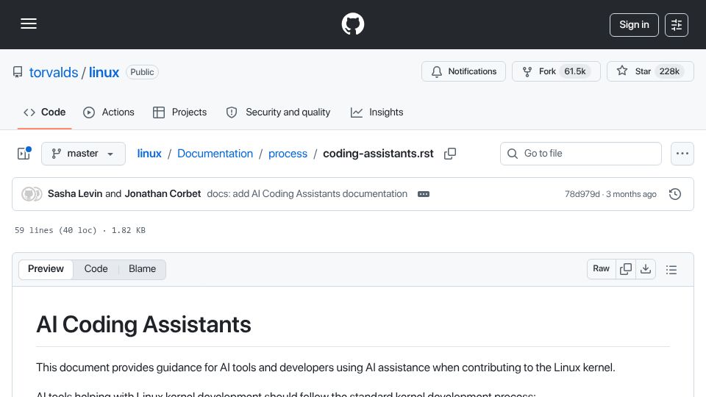706x397 pixels.
Task: Open the hamburger navigation menu
Action: [x=29, y=24]
